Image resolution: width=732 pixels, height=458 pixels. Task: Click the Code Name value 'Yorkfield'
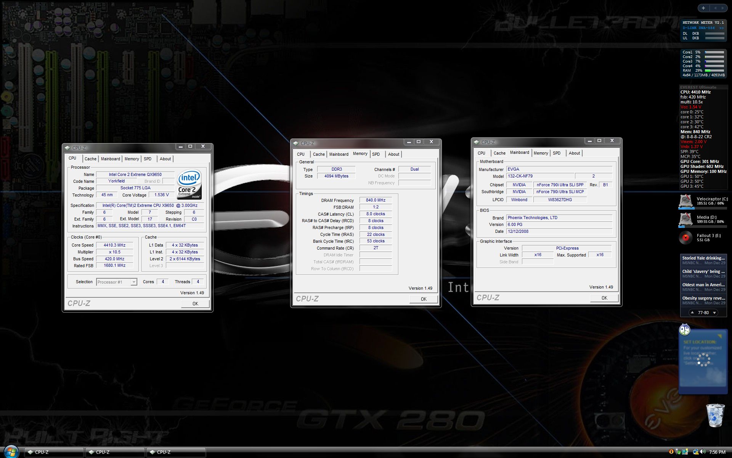[116, 181]
